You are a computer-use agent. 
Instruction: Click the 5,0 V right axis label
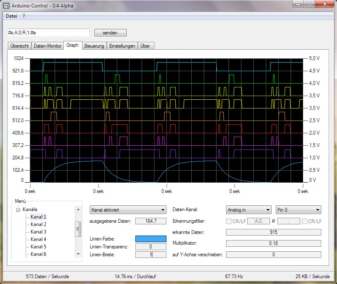[314, 58]
